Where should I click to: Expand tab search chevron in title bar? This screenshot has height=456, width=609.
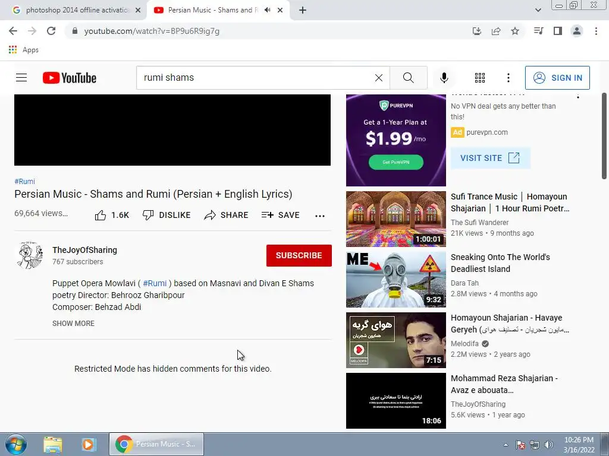coord(538,10)
